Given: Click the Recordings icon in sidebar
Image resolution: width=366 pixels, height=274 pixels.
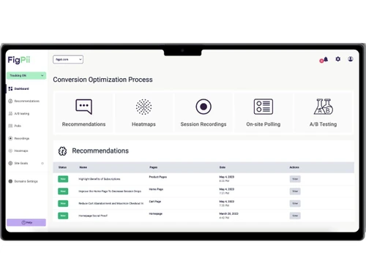Looking at the screenshot, I should [10, 138].
